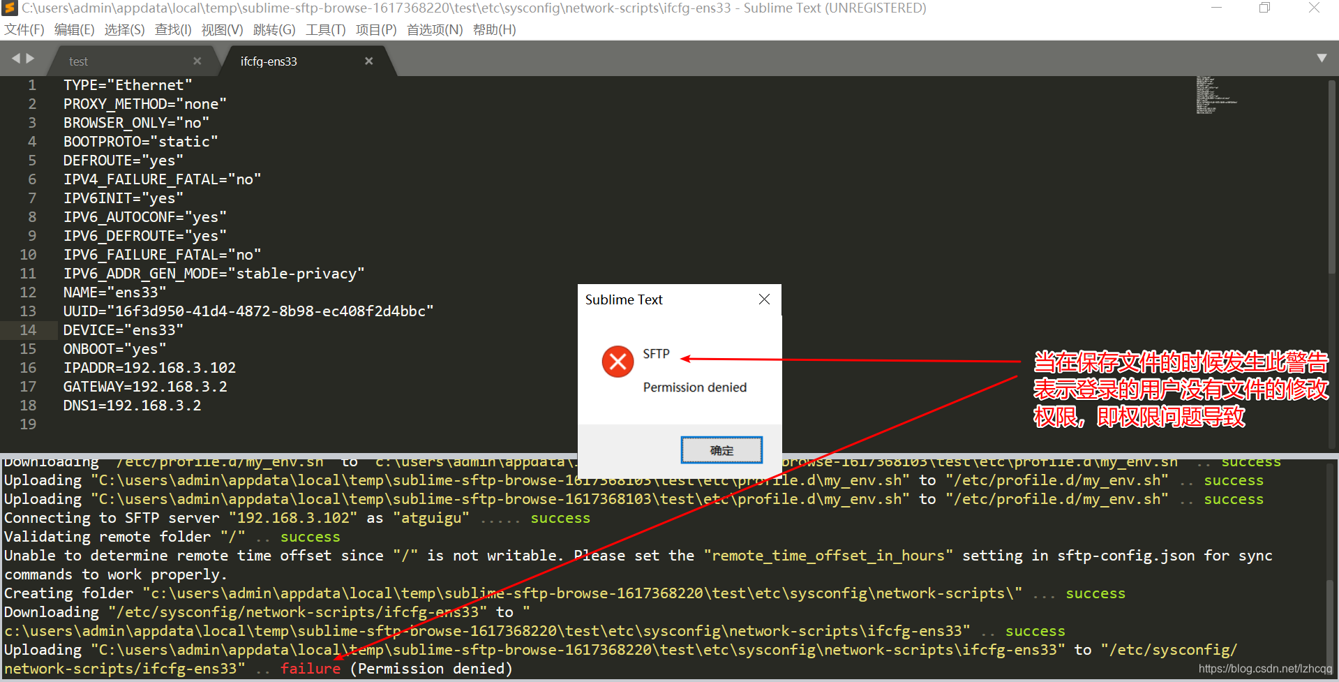Open the 工具(T) menu
This screenshot has width=1339, height=682.
(x=325, y=30)
